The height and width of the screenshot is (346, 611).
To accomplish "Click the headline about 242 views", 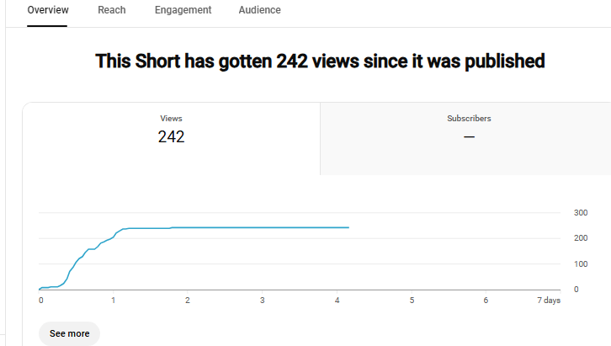I will [320, 61].
